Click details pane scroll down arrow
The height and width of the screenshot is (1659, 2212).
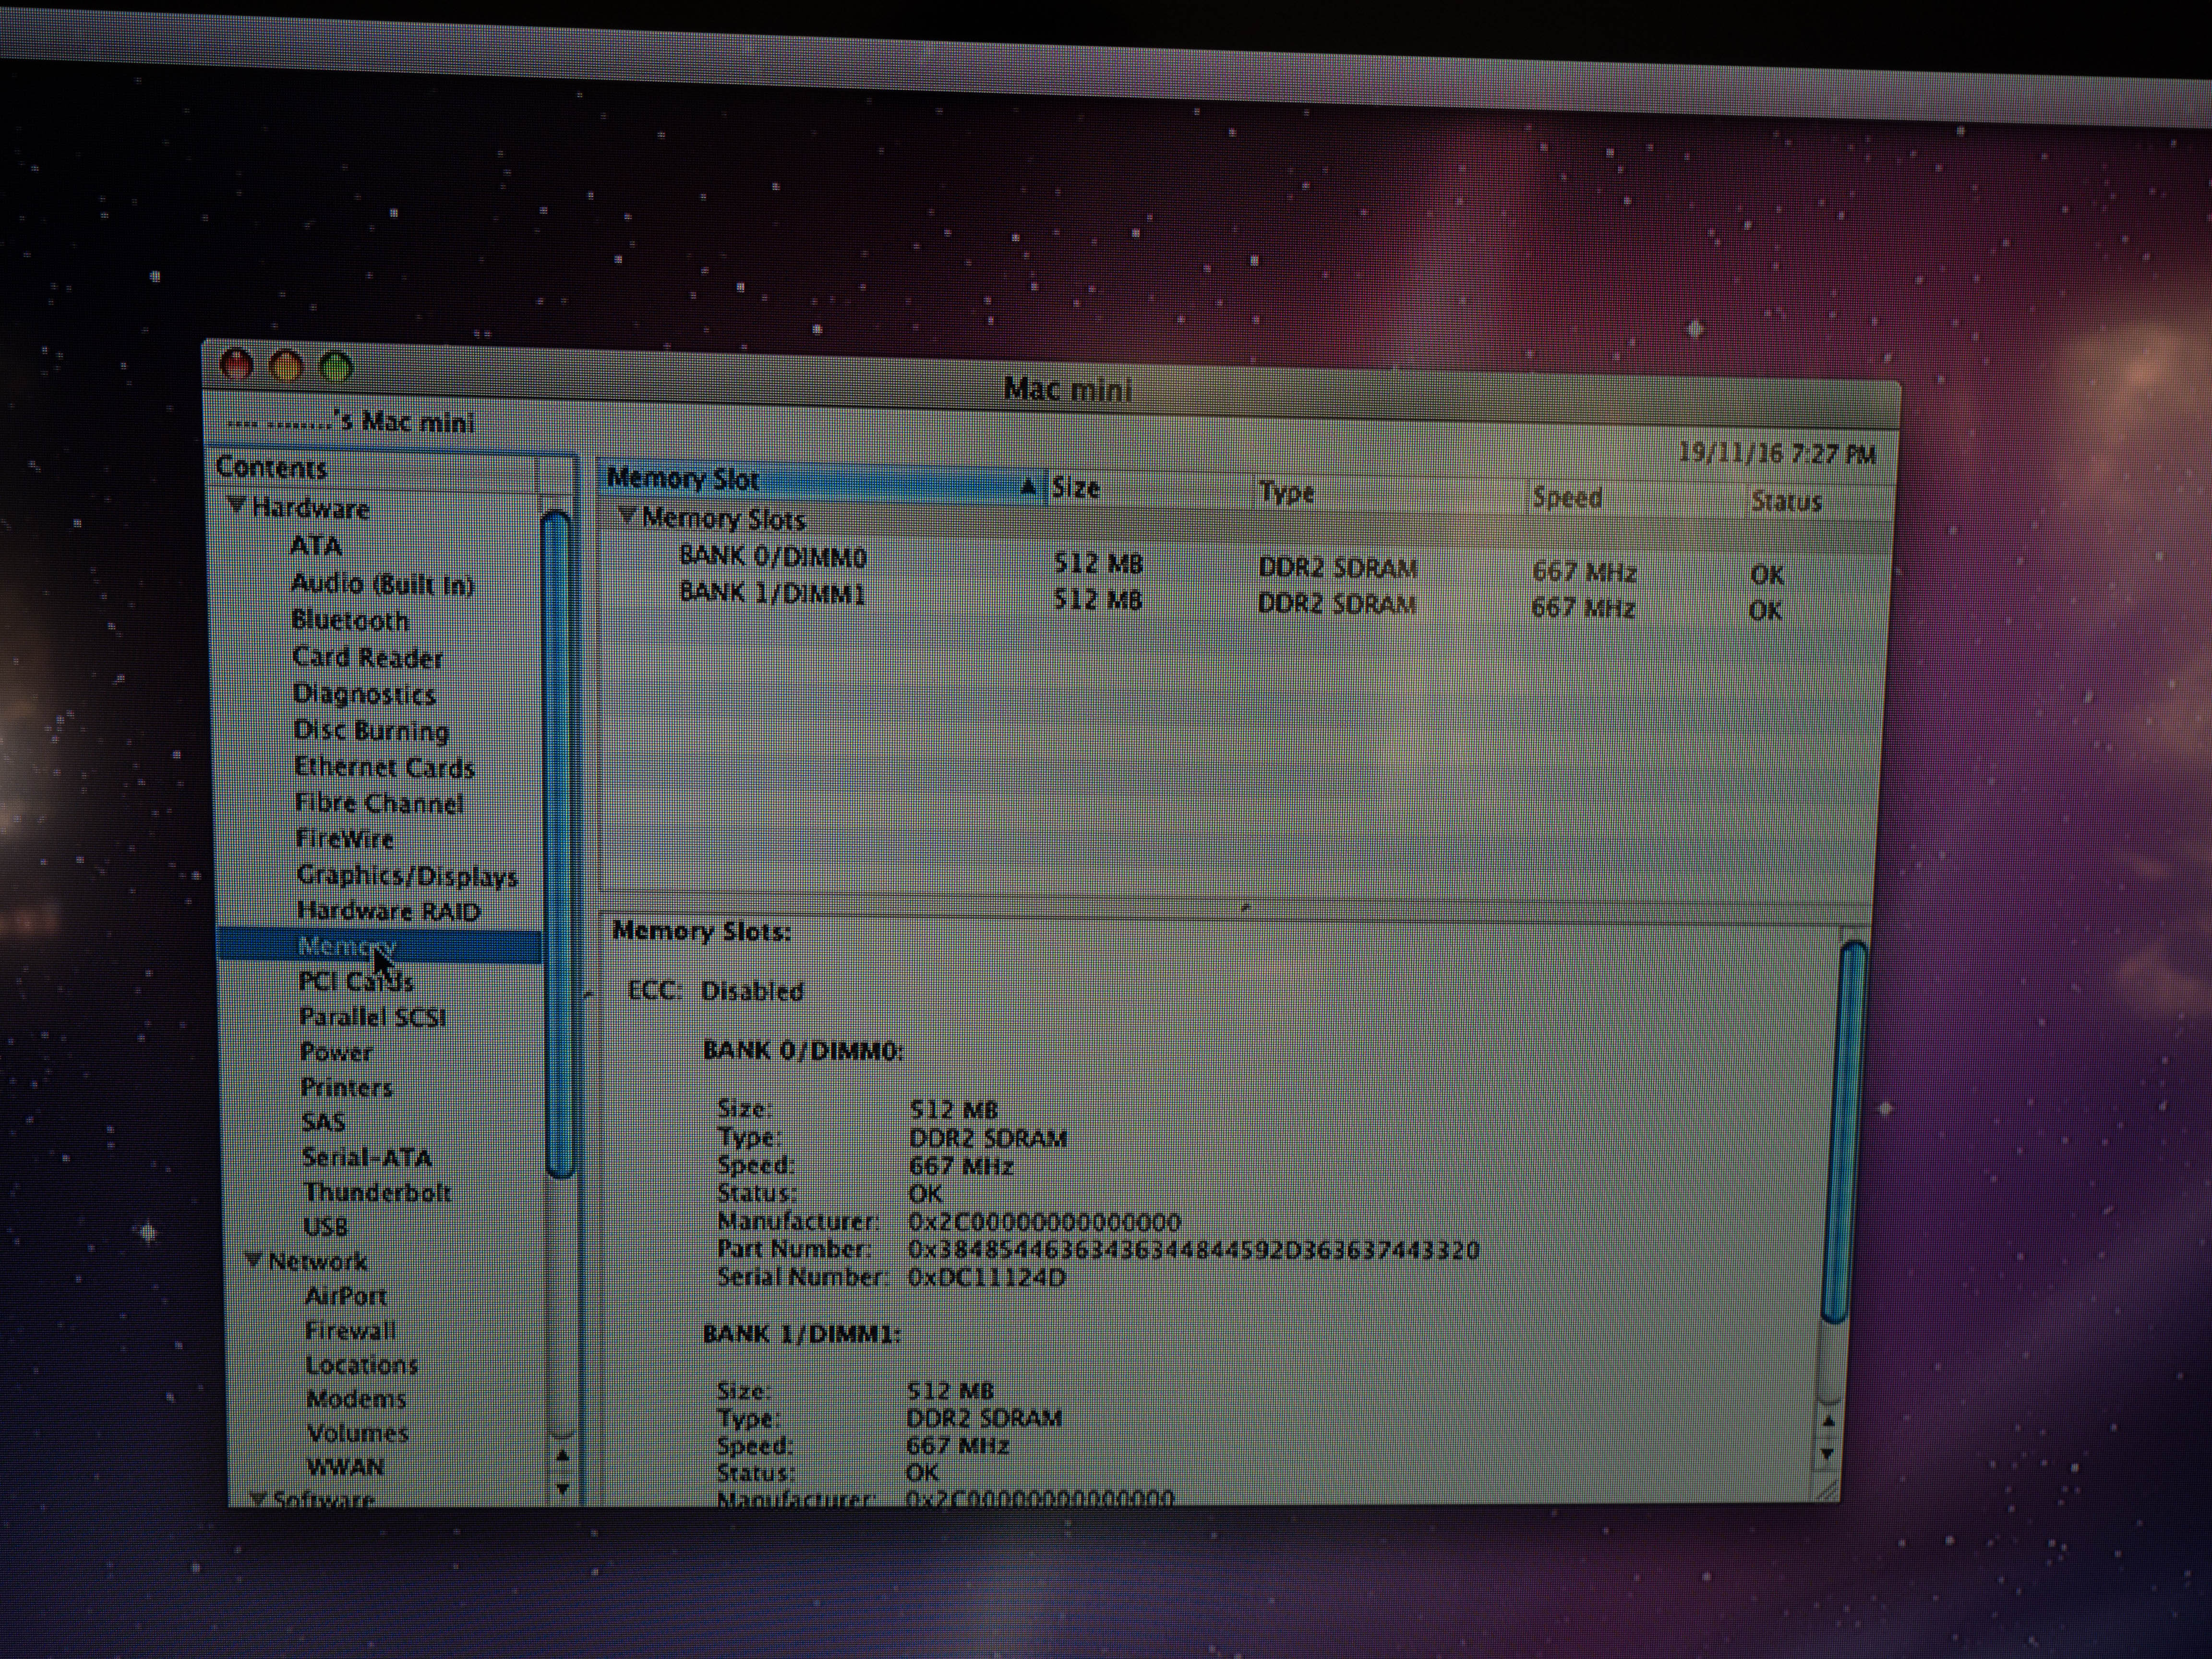click(x=1827, y=1454)
